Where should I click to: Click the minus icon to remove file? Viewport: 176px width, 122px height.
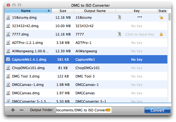21,110
